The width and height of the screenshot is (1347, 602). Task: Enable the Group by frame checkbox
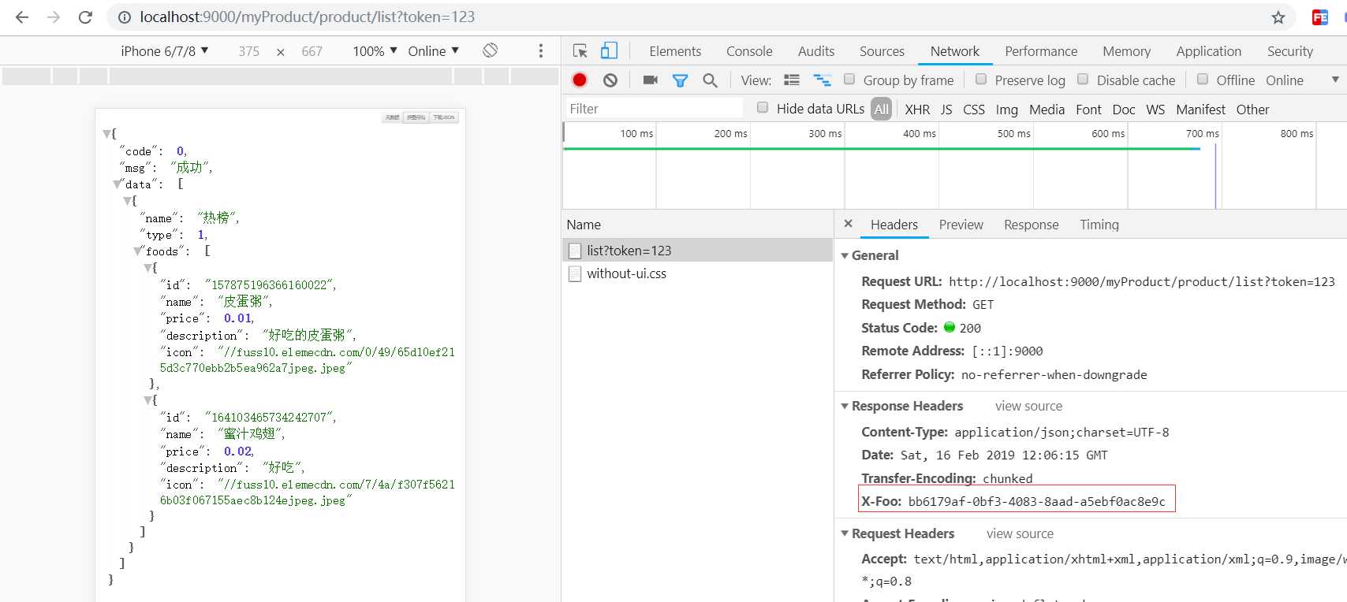(x=849, y=79)
